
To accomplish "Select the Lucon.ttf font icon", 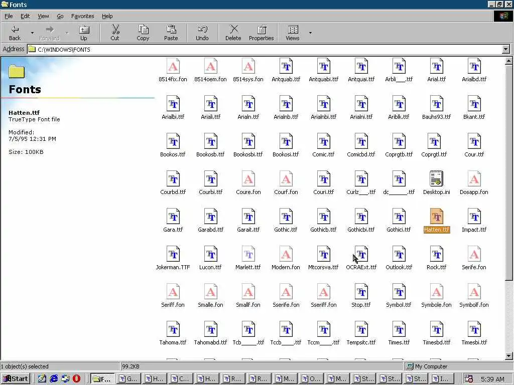I will coord(210,254).
